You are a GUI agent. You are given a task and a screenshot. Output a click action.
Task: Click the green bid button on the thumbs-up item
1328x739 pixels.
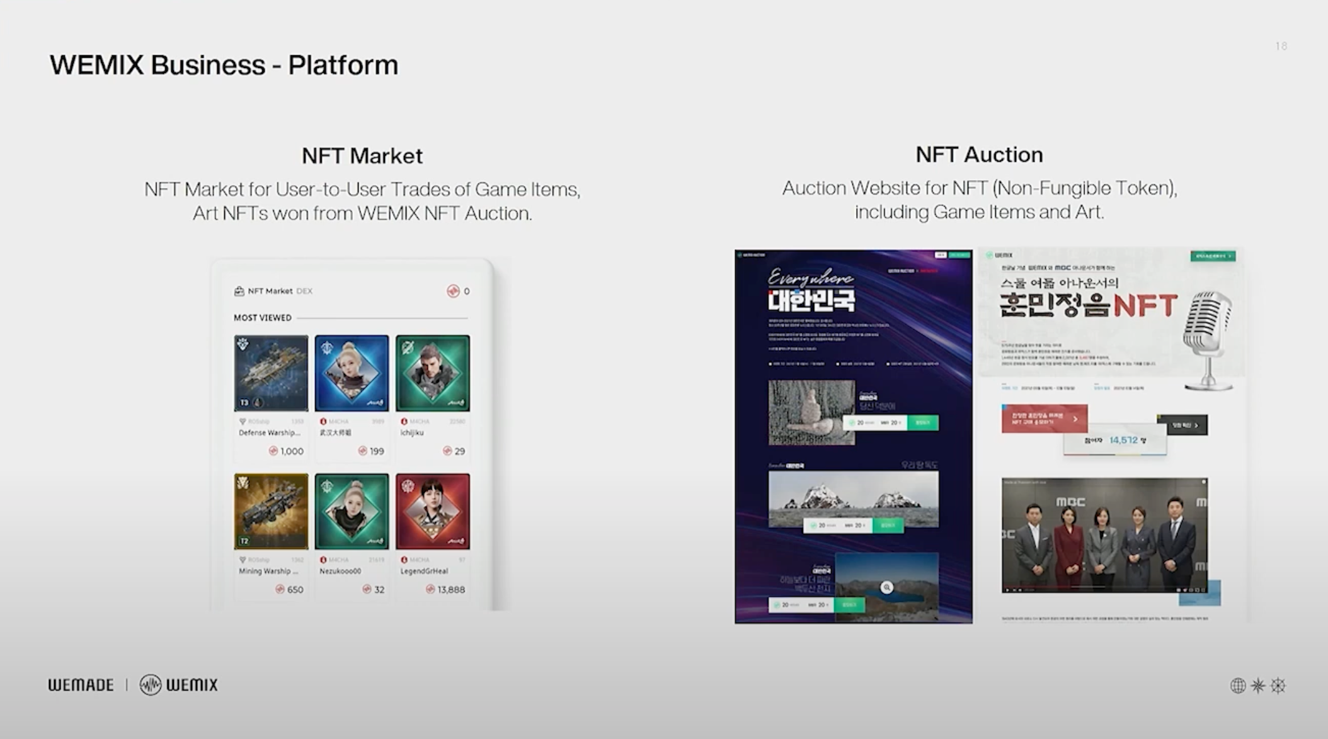coord(922,422)
